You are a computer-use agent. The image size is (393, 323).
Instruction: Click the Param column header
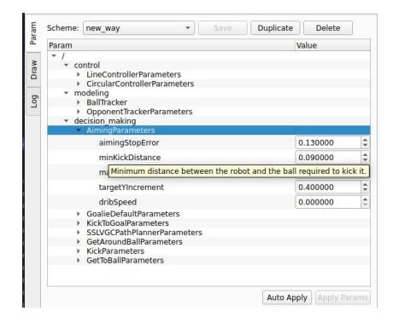pyautogui.click(x=171, y=45)
